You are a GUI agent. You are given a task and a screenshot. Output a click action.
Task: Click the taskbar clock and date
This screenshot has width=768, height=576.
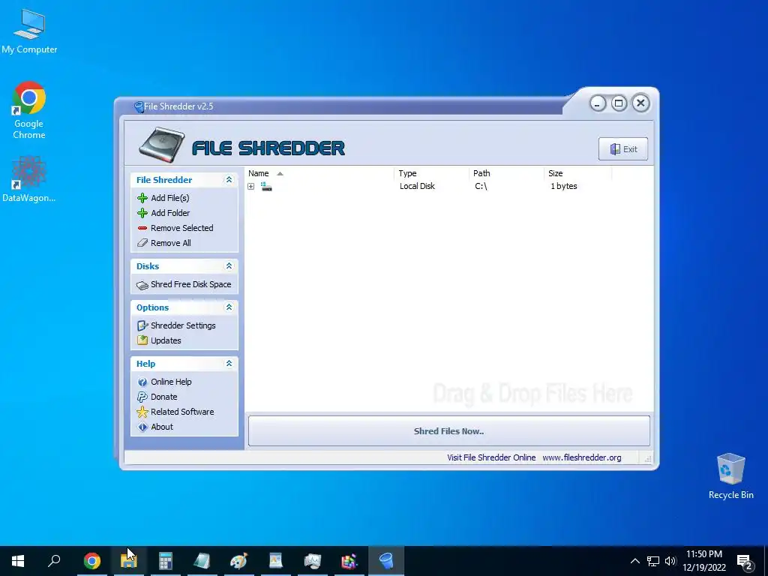pyautogui.click(x=703, y=561)
